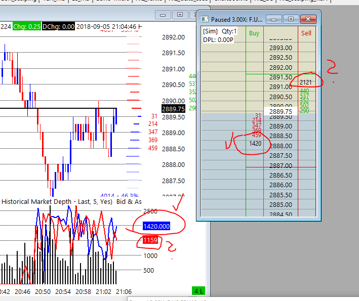Select the 2888.00 price row in DOM
This screenshot has height=301, width=359.
[281, 146]
